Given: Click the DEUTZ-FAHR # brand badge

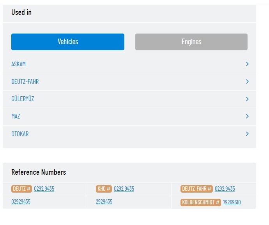Looking at the screenshot, I should pos(196,189).
